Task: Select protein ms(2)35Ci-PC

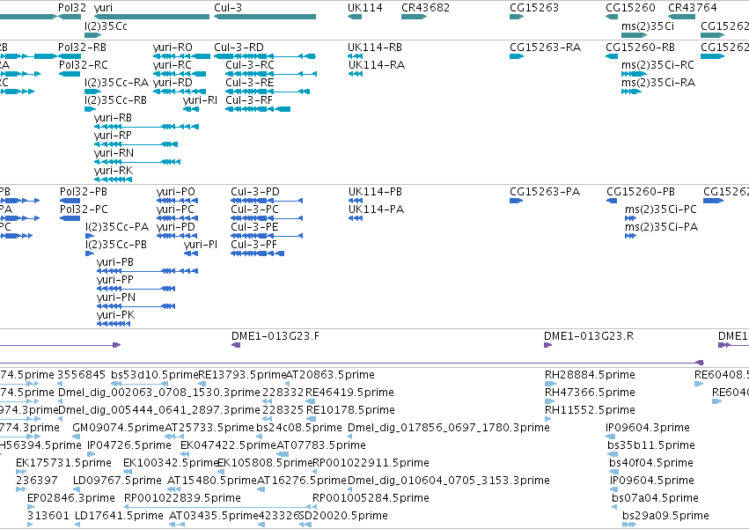Action: point(661,209)
